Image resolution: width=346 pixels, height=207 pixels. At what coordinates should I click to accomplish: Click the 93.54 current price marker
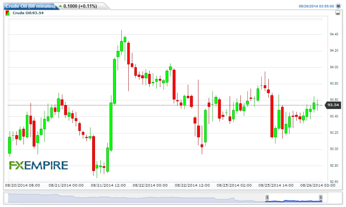[333, 105]
